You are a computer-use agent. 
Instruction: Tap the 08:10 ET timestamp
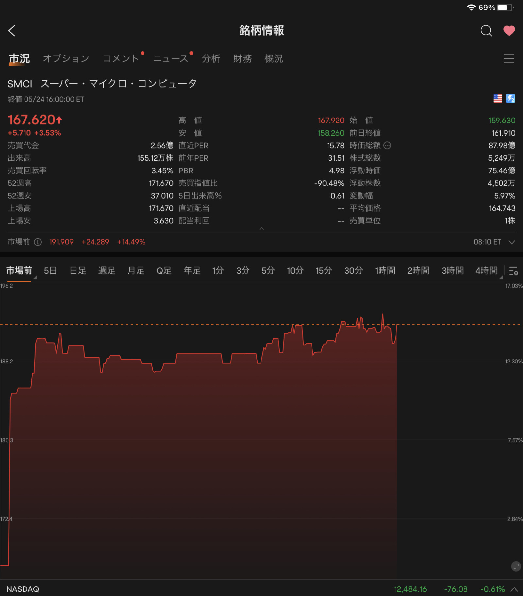tap(487, 242)
